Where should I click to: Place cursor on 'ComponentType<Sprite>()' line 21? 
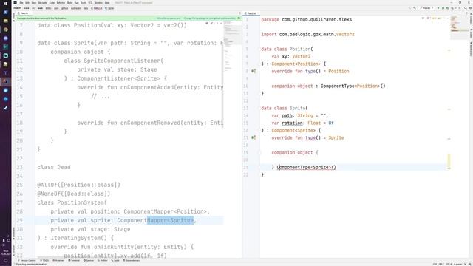307,168
